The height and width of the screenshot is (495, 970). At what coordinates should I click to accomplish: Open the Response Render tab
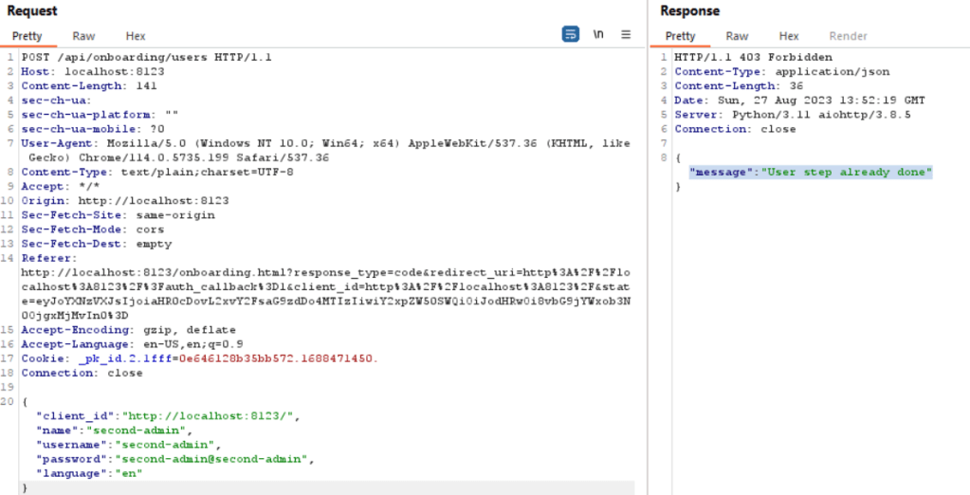[x=848, y=36]
